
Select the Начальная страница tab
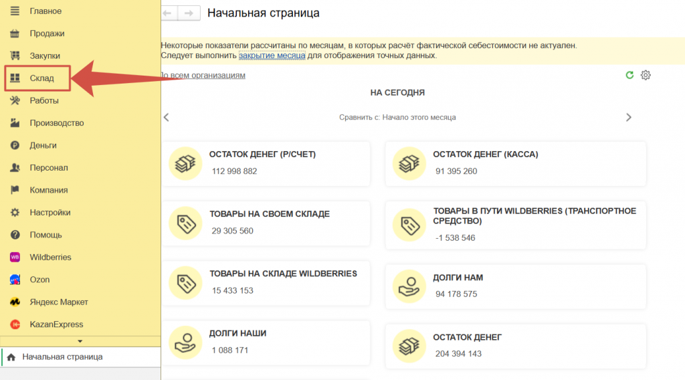(62, 357)
